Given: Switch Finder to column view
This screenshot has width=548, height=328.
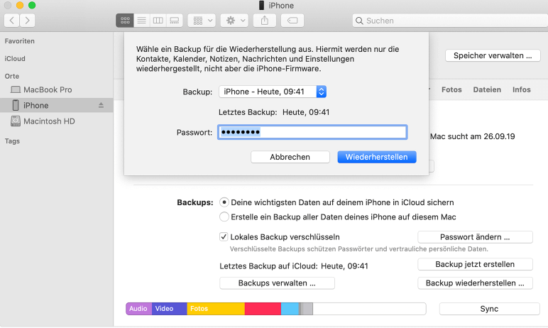Looking at the screenshot, I should pyautogui.click(x=158, y=21).
